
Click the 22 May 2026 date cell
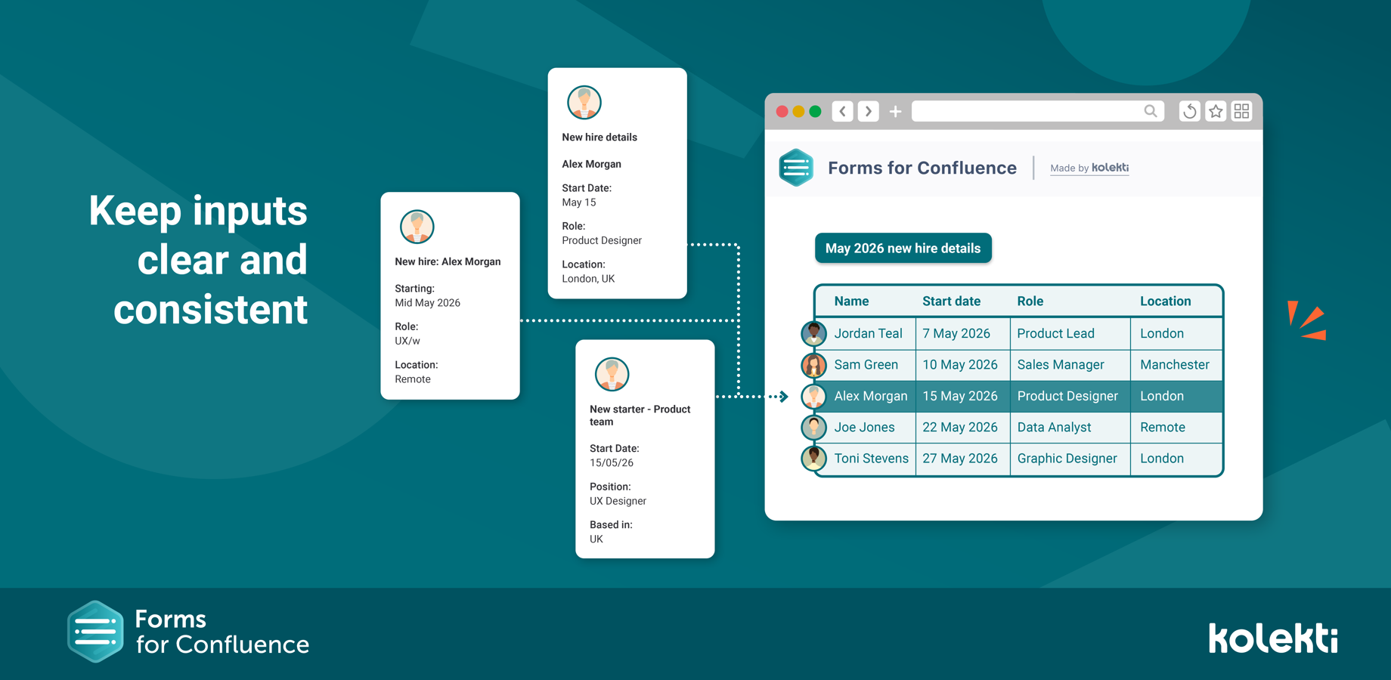coord(959,427)
